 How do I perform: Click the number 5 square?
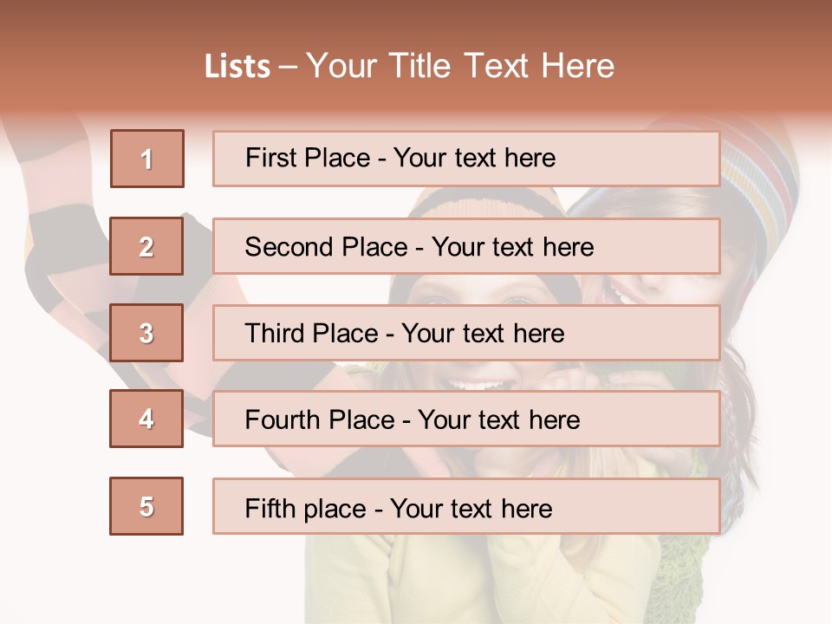click(x=146, y=506)
